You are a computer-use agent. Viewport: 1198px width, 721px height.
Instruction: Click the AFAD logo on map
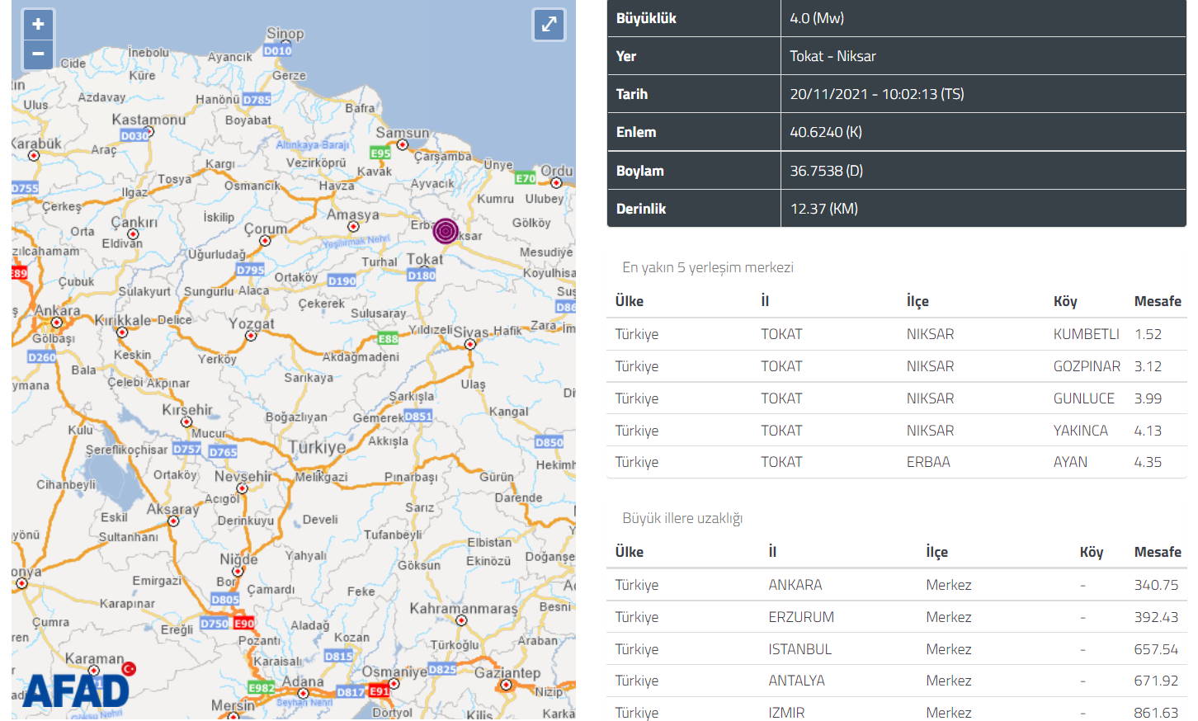76,691
